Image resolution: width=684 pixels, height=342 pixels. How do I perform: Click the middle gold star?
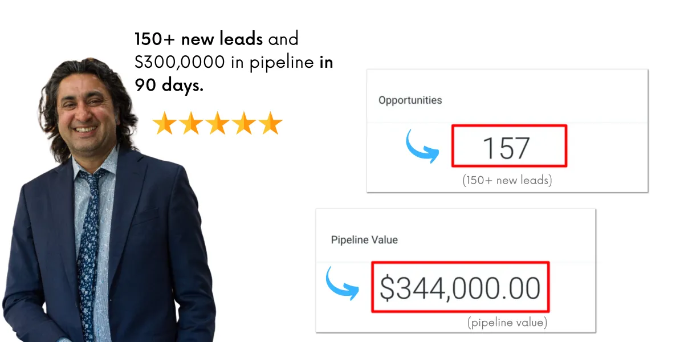tap(217, 124)
